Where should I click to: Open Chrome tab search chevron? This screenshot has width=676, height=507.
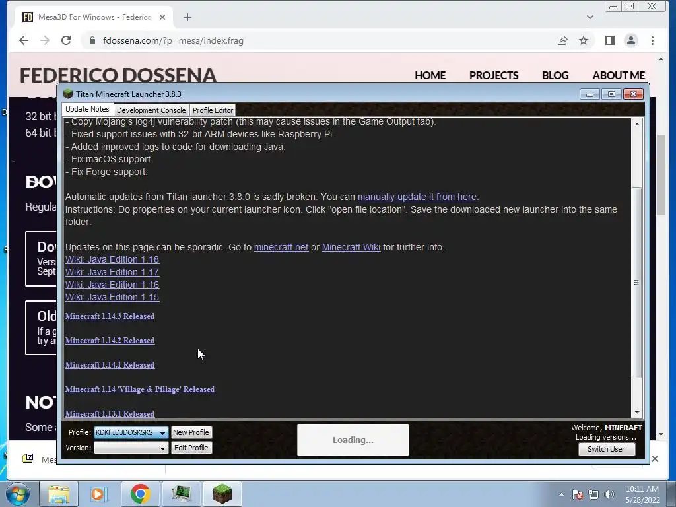click(x=590, y=17)
